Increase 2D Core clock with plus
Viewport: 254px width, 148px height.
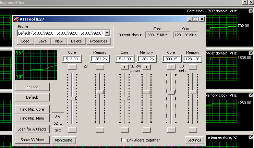(x=72, y=67)
